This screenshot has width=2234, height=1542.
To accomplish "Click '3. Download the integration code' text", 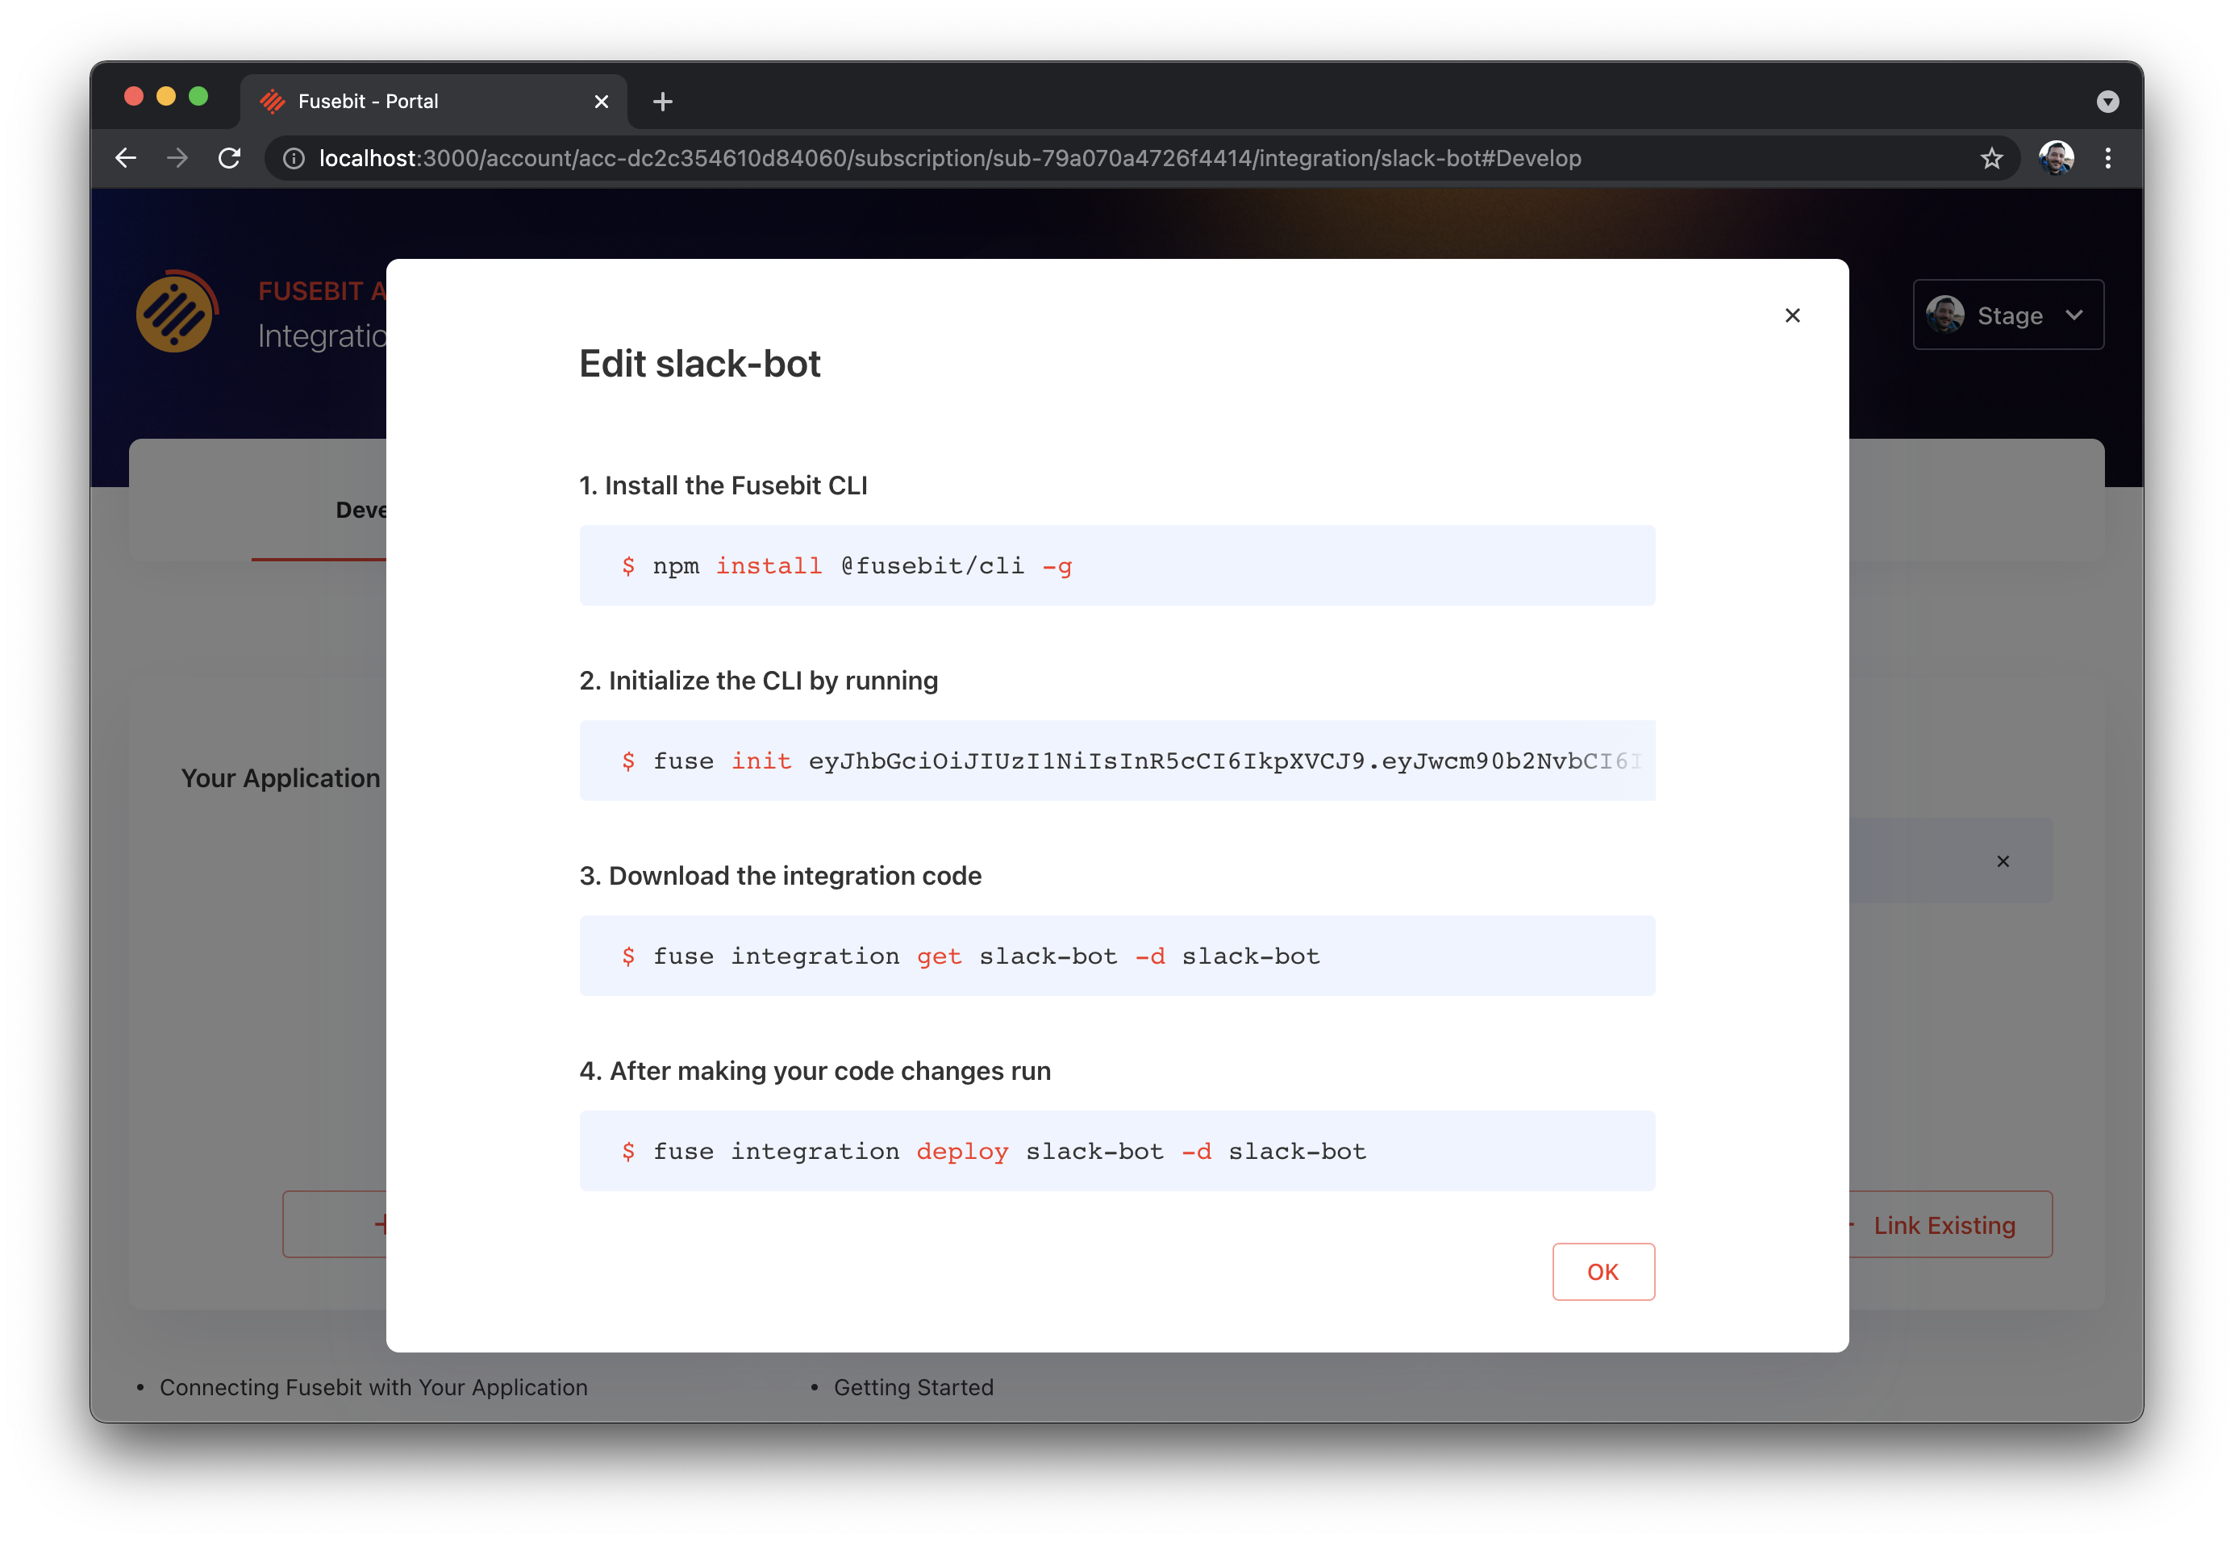I will pos(780,875).
